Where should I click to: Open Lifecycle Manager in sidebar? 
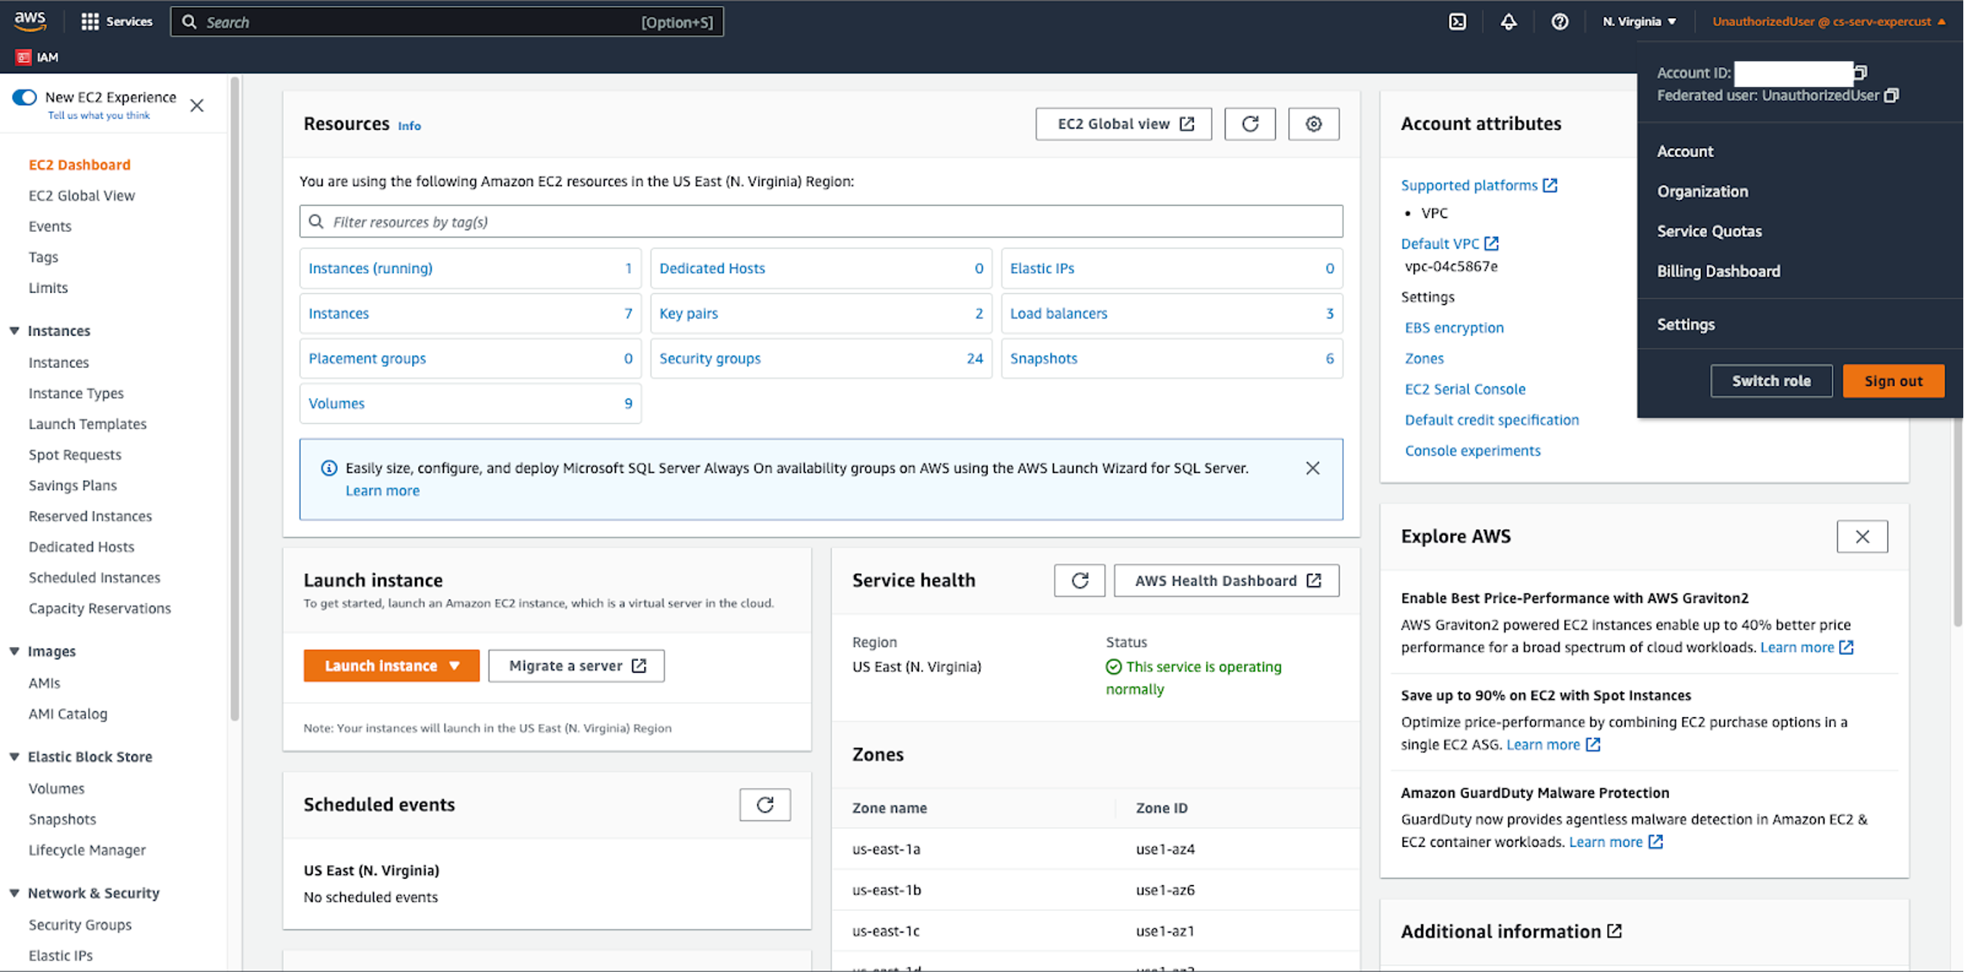point(86,849)
